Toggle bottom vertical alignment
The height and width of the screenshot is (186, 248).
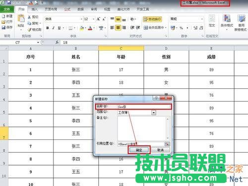(x=124, y=19)
